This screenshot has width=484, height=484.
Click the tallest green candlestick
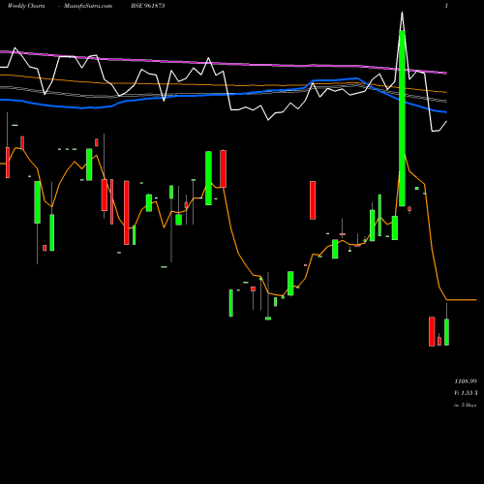(x=402, y=118)
